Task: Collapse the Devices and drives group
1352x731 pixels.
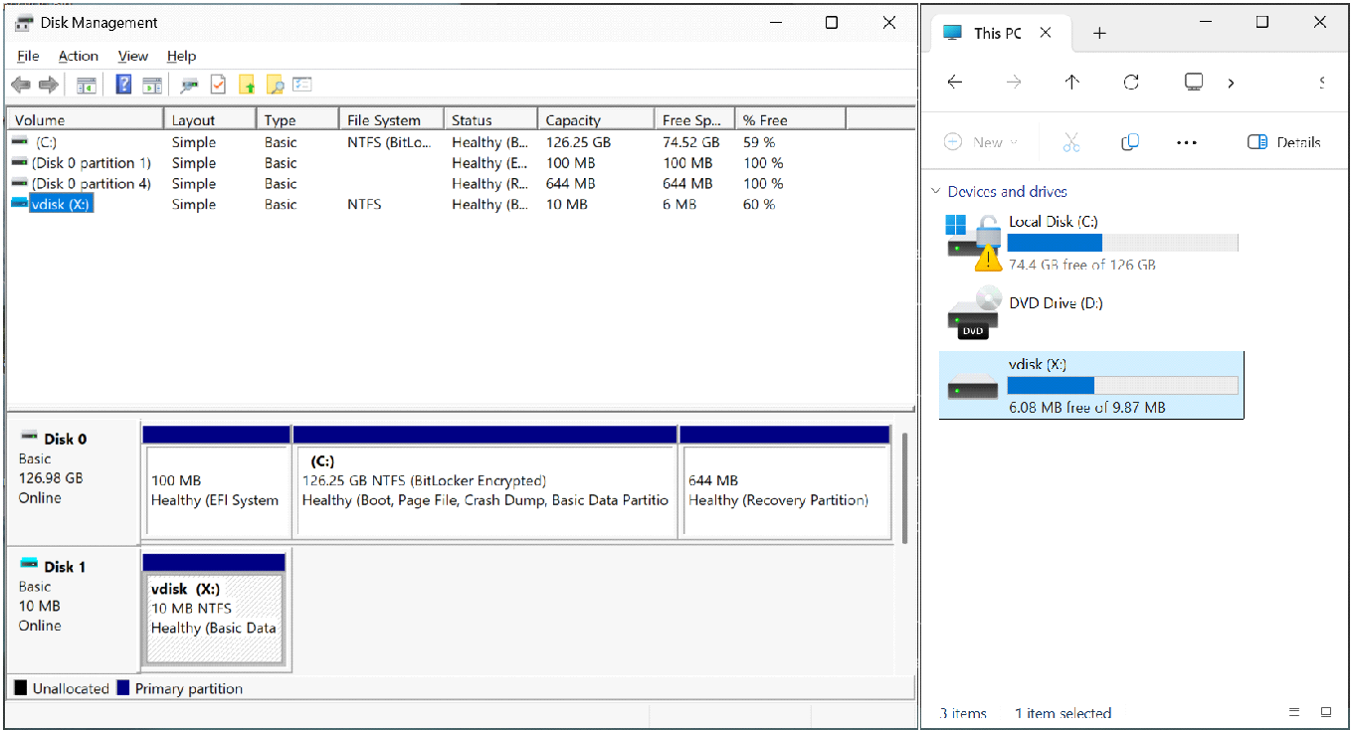Action: pyautogui.click(x=935, y=191)
